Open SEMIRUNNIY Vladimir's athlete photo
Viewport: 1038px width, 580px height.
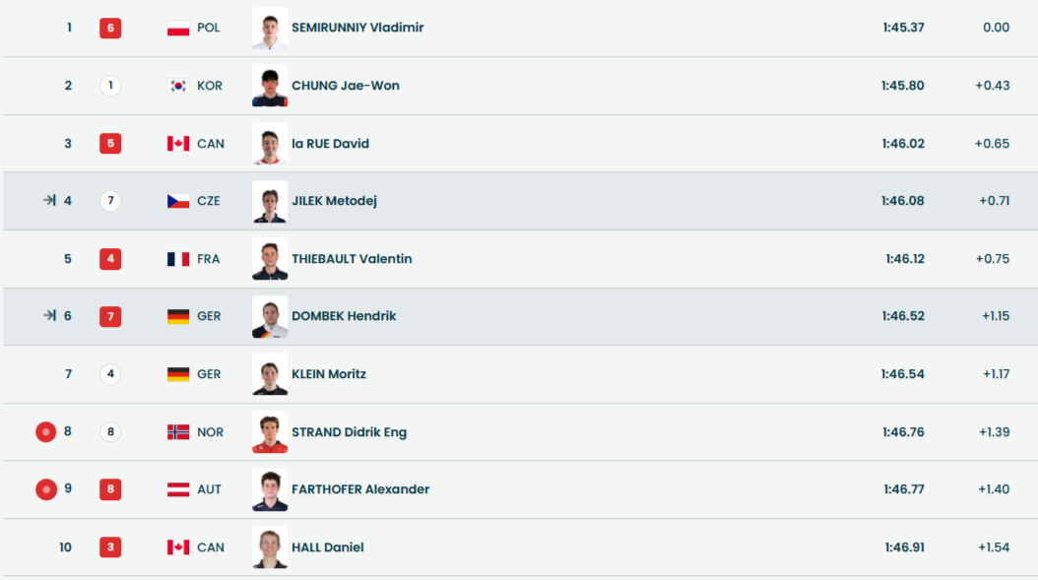click(x=270, y=29)
